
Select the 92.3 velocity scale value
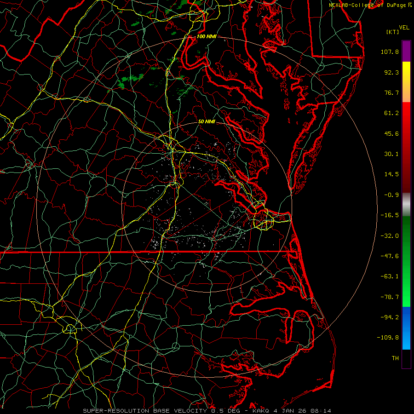[391, 72]
